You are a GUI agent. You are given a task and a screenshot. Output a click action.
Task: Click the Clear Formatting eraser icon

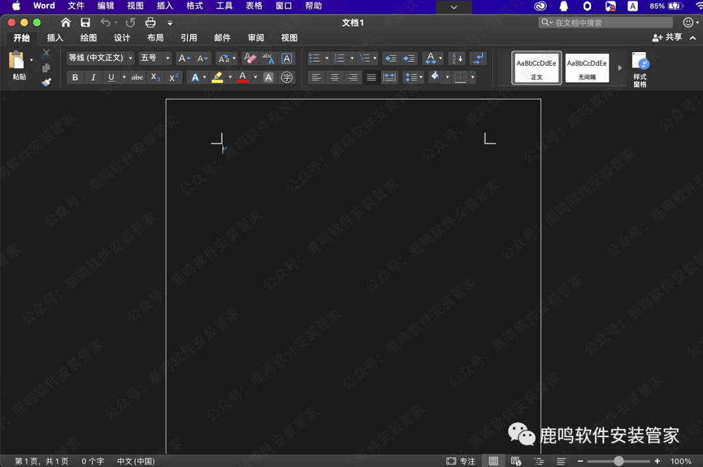pyautogui.click(x=249, y=59)
